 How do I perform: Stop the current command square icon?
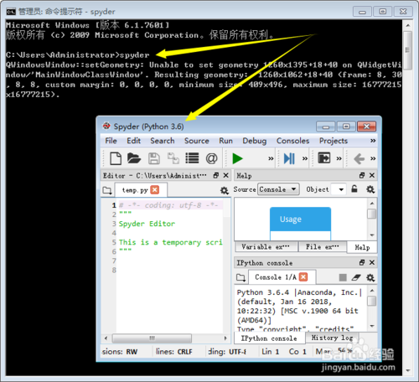pyautogui.click(x=343, y=277)
